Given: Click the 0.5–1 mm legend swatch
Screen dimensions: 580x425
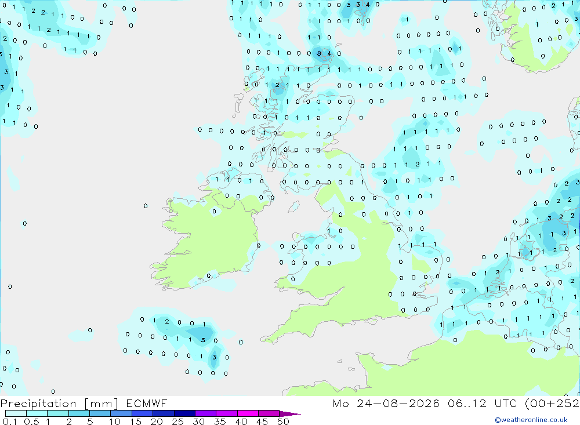Looking at the screenshot, I should coord(37,413).
